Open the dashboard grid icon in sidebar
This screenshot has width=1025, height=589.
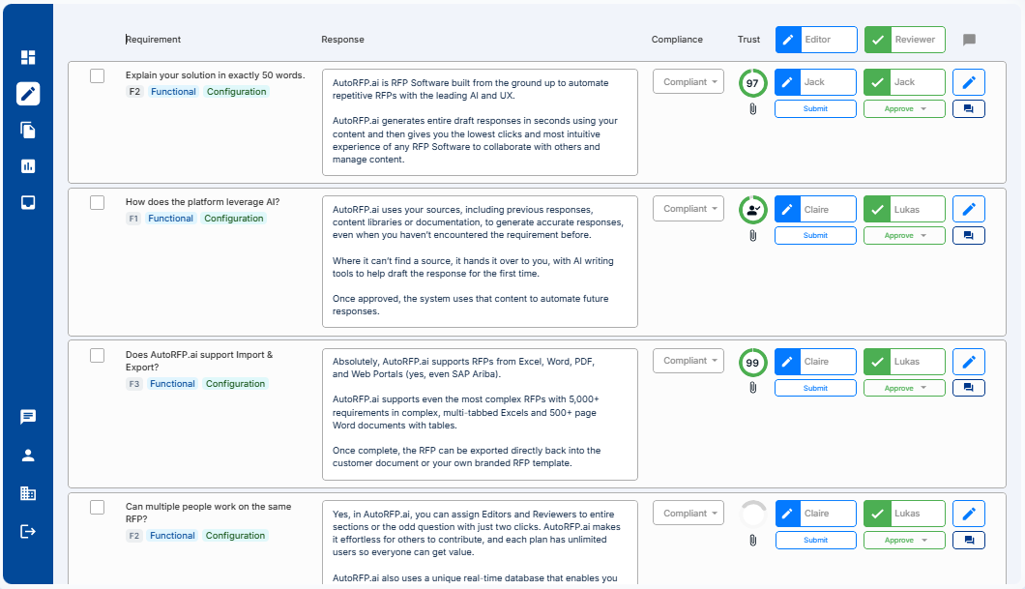(28, 57)
